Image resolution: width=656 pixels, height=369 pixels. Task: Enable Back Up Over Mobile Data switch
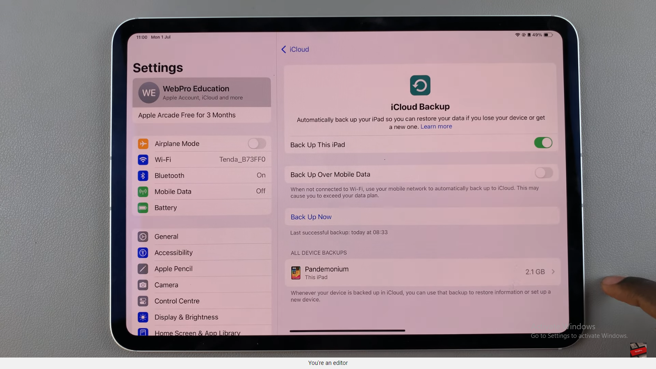[x=544, y=173]
